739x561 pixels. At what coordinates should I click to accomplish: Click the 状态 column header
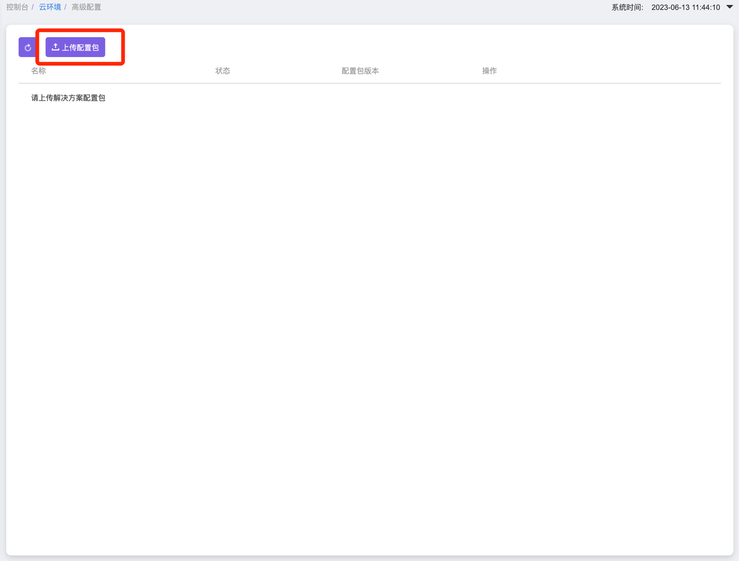point(223,71)
